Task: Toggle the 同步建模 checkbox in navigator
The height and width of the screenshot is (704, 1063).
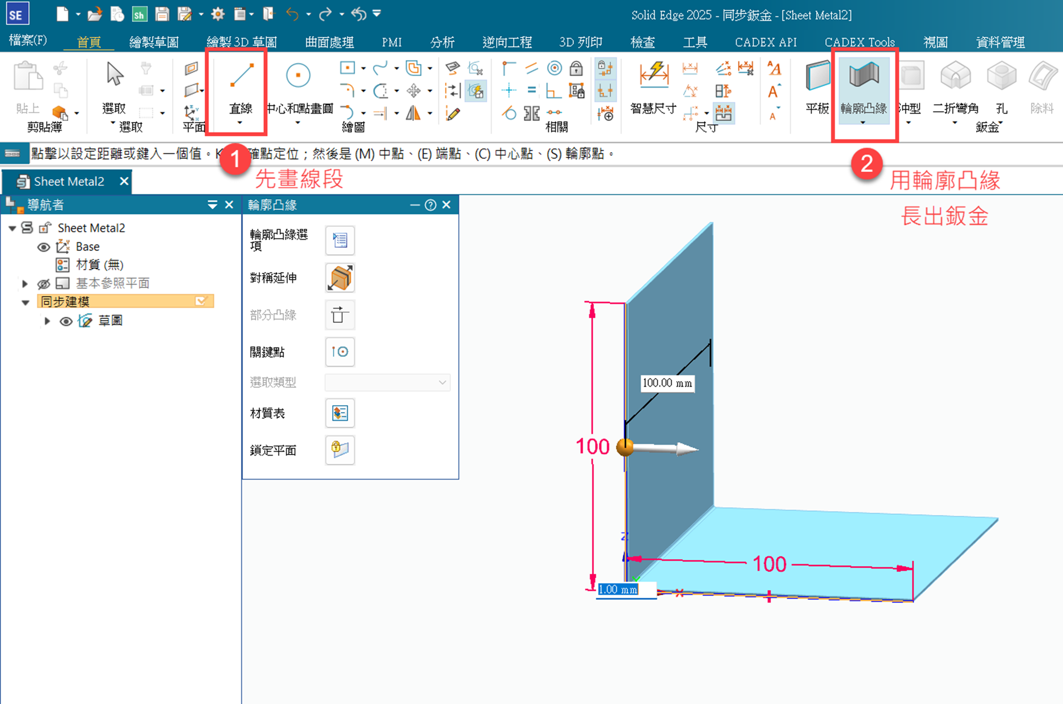Action: pos(201,301)
